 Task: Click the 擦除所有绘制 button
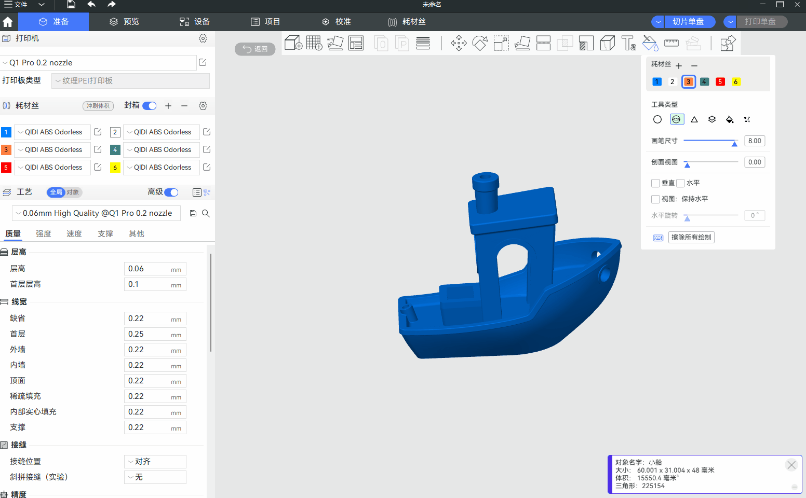coord(691,238)
